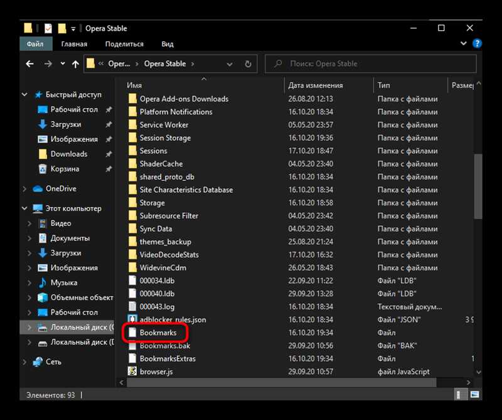502x420 pixels.
Task: Click the search Opera Stable field
Action: pyautogui.click(x=371, y=64)
